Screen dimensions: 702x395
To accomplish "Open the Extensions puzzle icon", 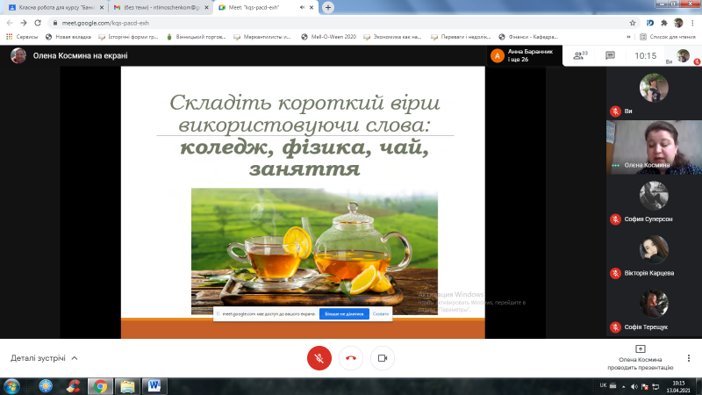I will 664,23.
